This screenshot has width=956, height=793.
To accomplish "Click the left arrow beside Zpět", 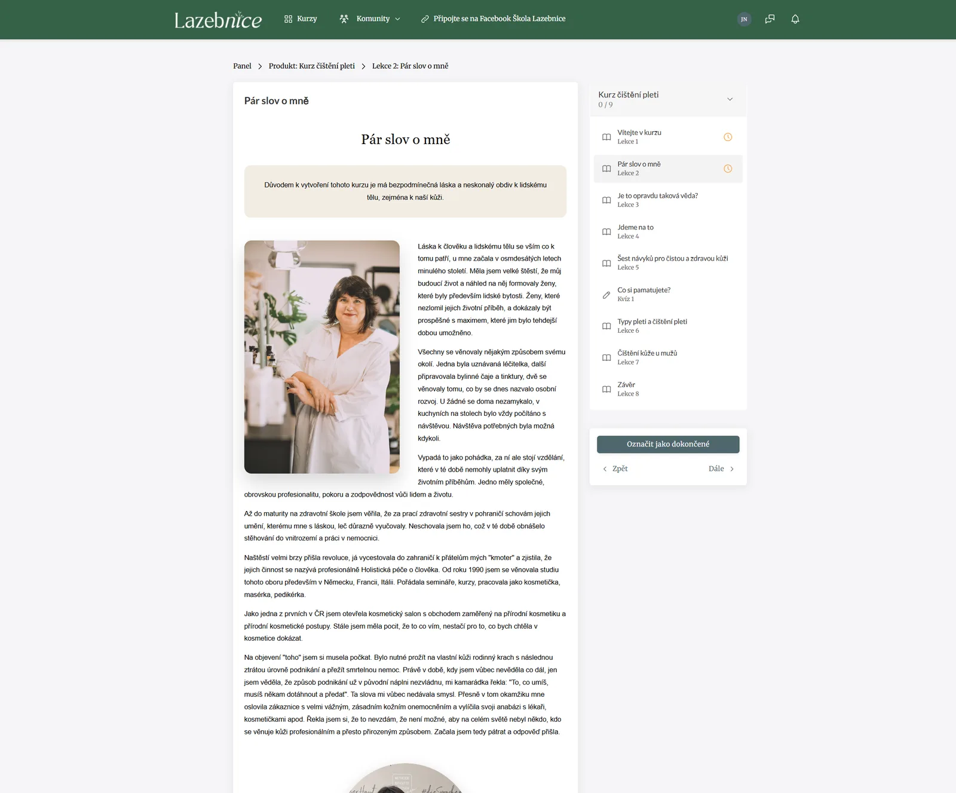I will click(605, 469).
